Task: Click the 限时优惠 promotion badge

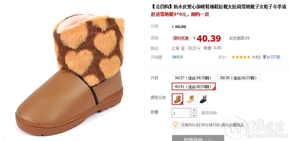Action: 181,38
